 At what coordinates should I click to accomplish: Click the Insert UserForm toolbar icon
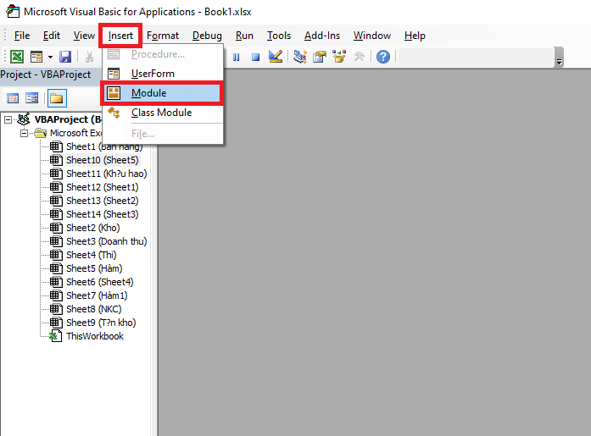tap(36, 57)
